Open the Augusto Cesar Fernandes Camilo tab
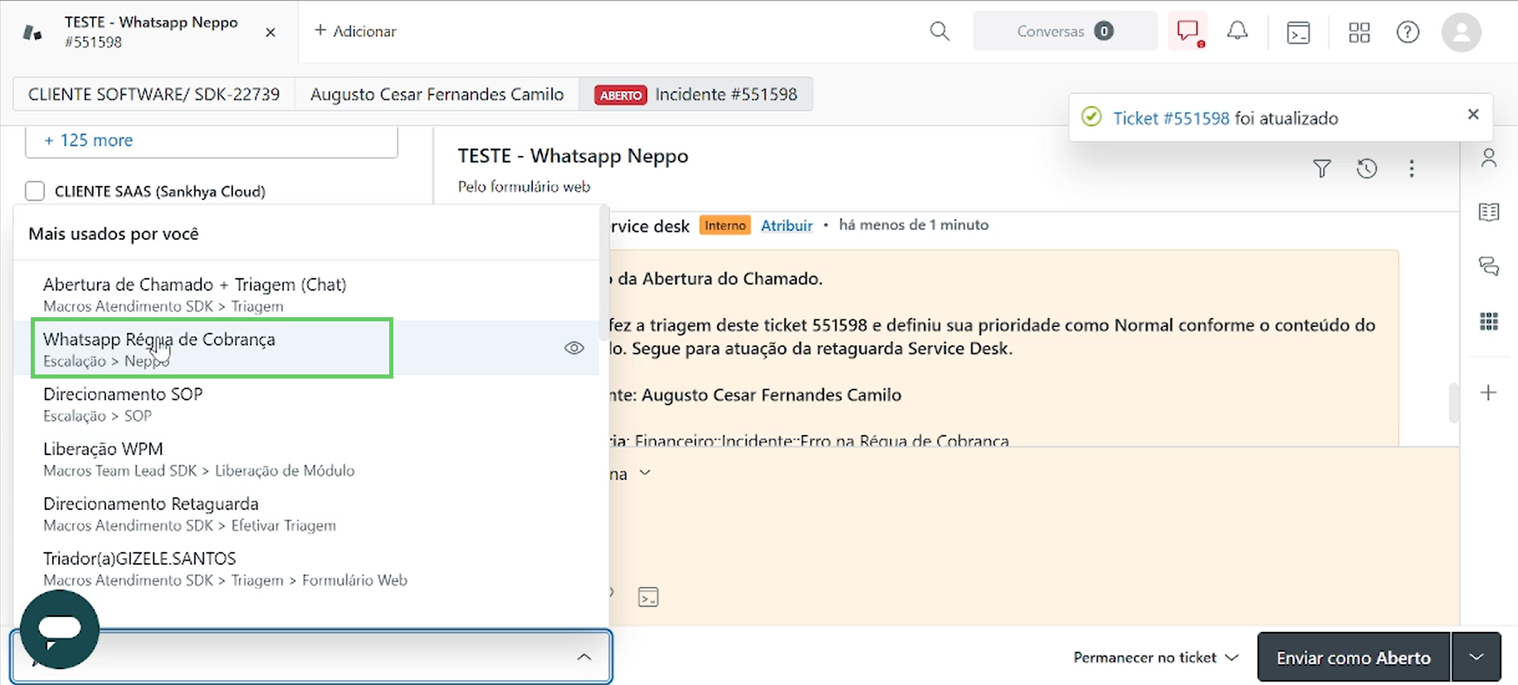1518x685 pixels. pyautogui.click(x=437, y=95)
